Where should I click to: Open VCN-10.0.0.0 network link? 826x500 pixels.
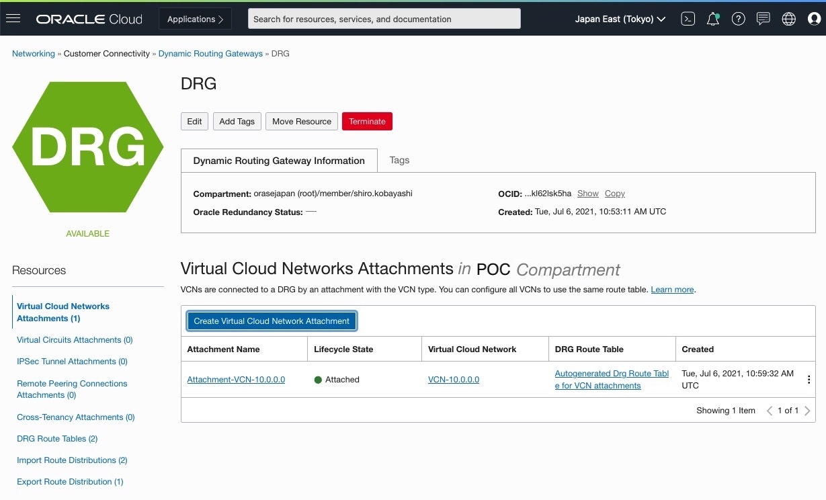point(454,380)
